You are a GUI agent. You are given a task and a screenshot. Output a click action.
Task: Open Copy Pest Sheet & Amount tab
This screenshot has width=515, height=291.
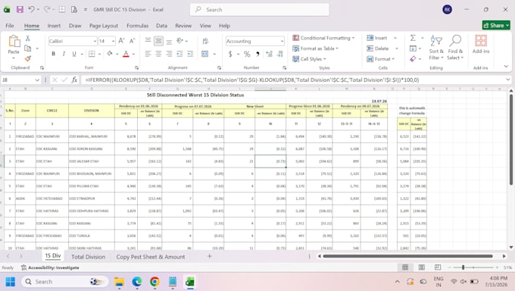pyautogui.click(x=151, y=257)
